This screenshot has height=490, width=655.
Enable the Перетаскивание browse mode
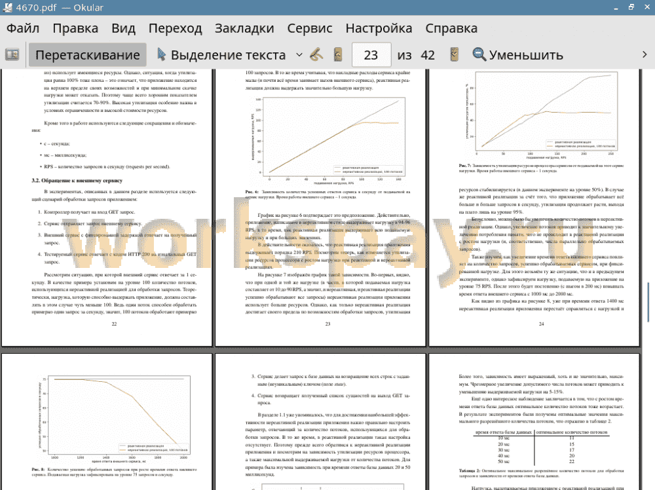[x=88, y=55]
